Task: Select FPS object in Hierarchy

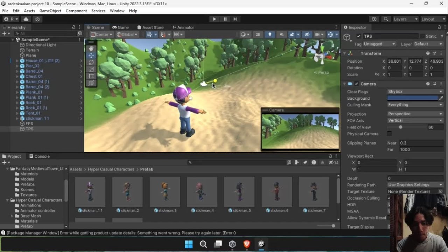Action: click(29, 124)
